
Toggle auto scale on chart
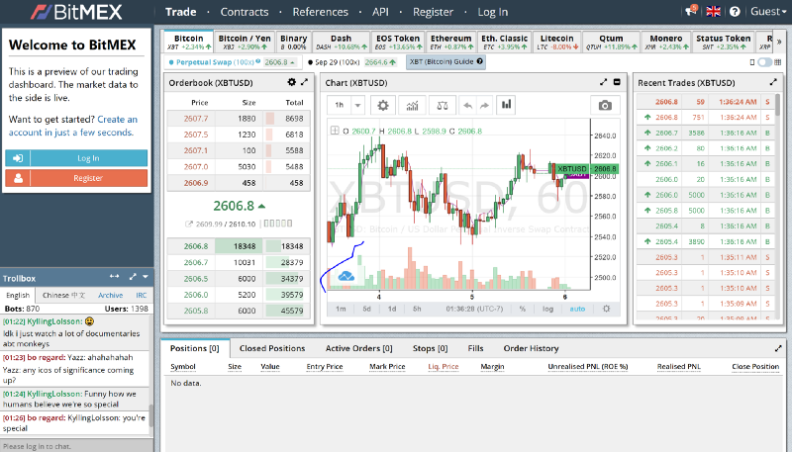pyautogui.click(x=577, y=309)
